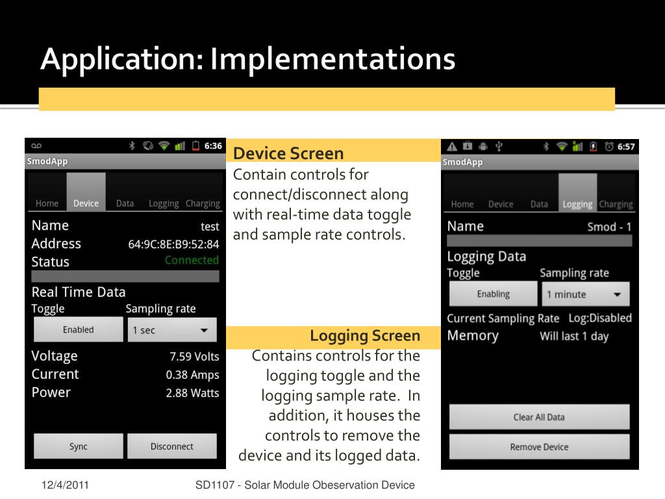Tap signal strength icon in left phone
The image size is (665, 499).
(181, 146)
